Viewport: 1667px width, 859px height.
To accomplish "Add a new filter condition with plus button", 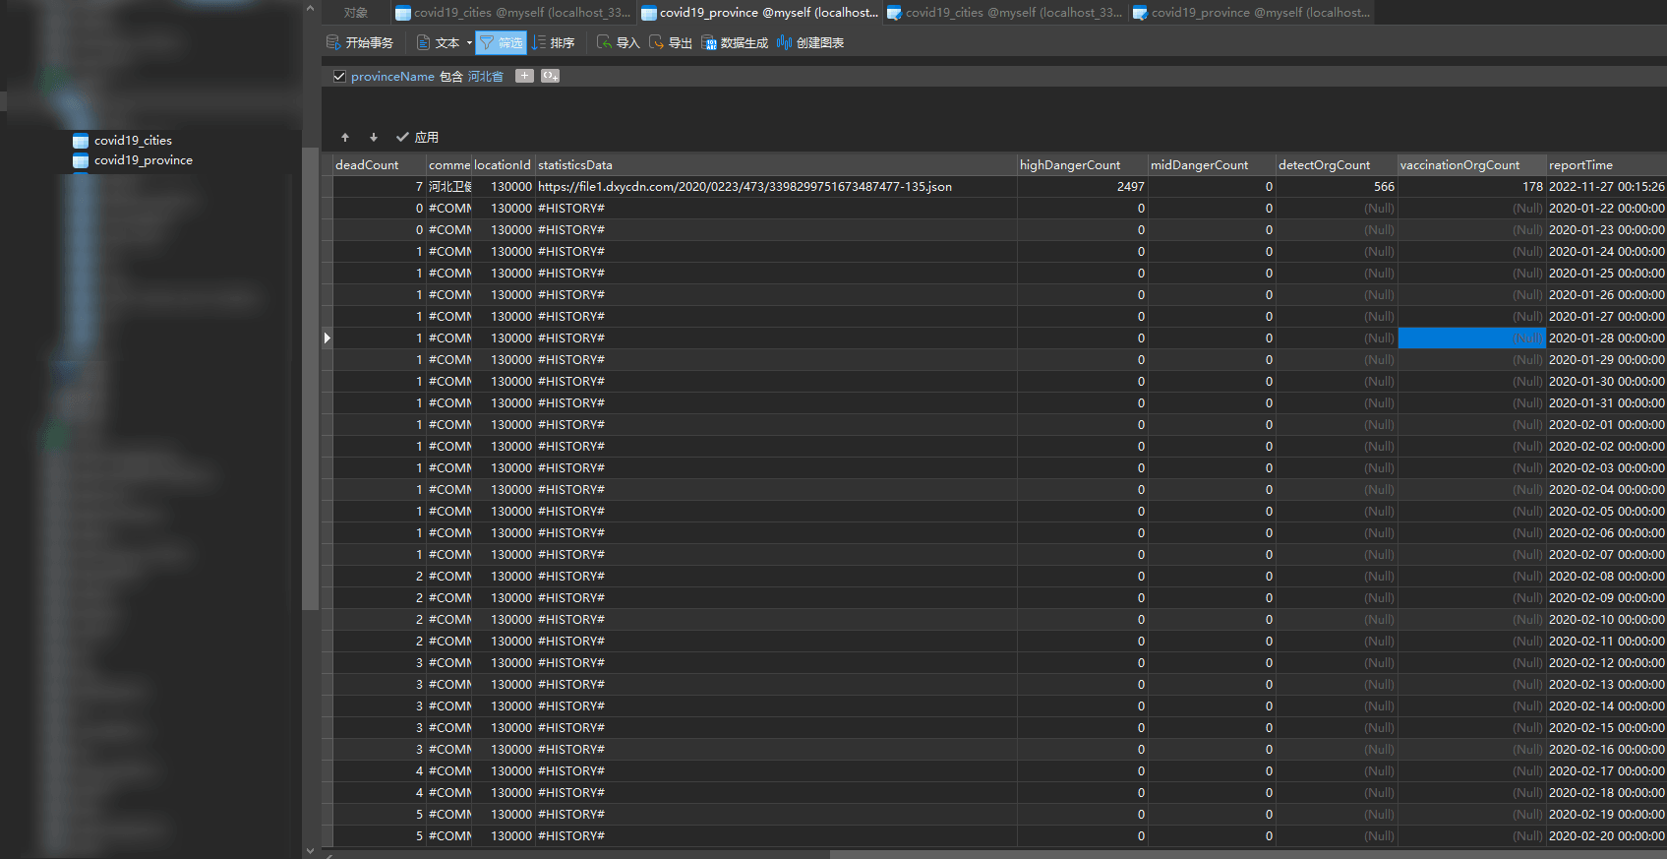I will 524,76.
